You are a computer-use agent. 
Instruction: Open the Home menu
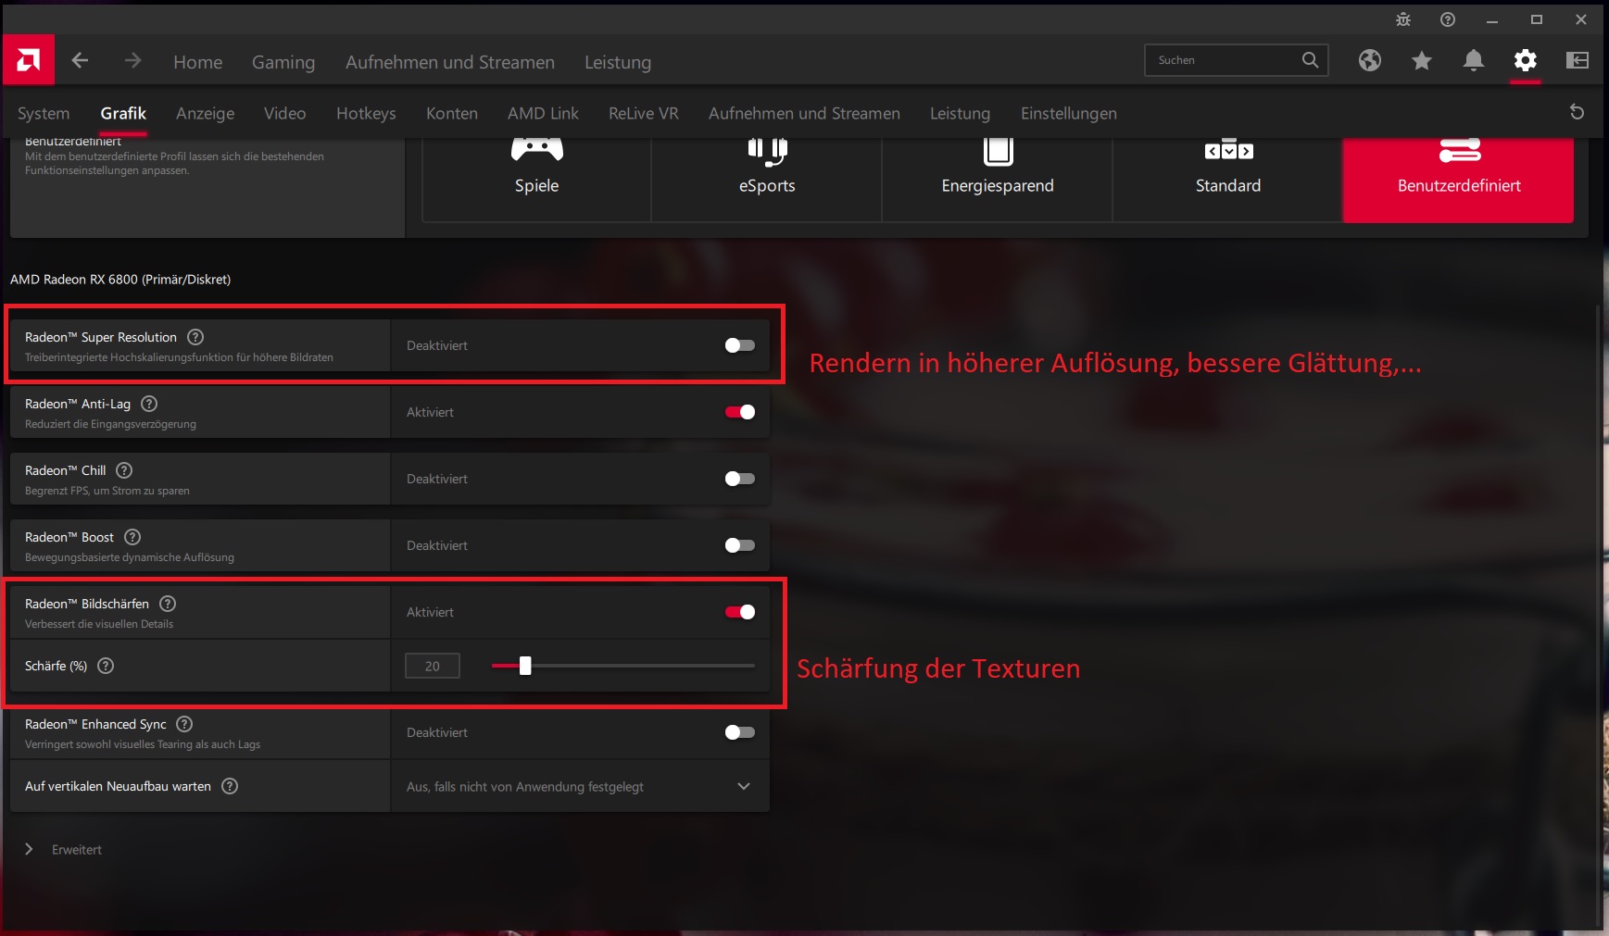click(x=197, y=62)
